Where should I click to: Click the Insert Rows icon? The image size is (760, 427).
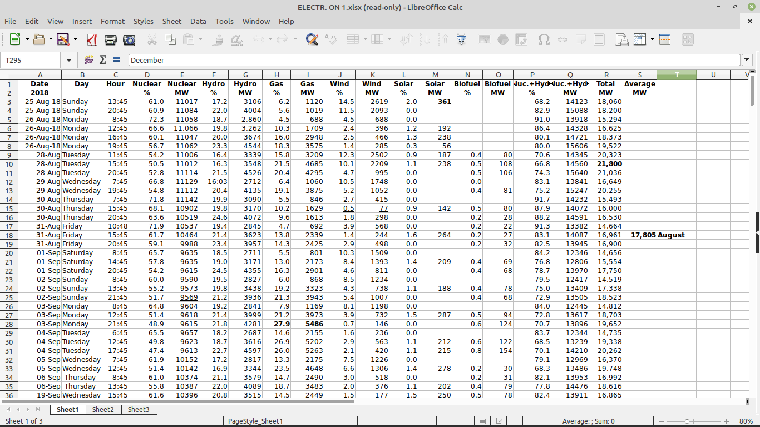(353, 39)
